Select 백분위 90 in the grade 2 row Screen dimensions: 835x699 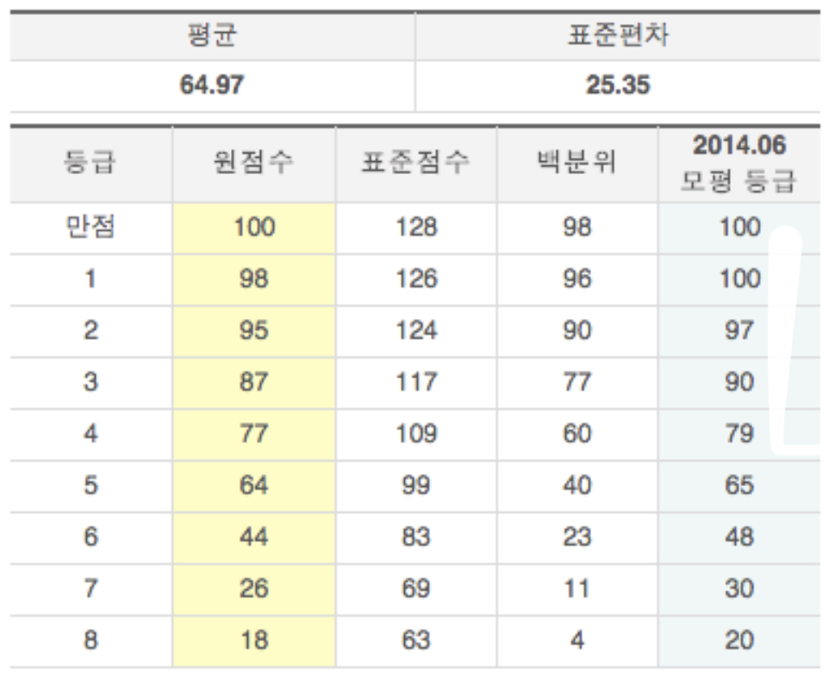coord(577,331)
